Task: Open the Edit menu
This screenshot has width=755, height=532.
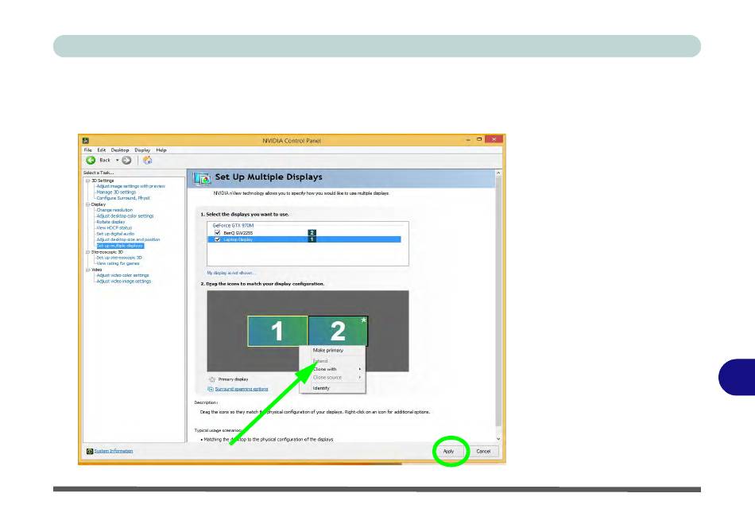Action: [101, 150]
